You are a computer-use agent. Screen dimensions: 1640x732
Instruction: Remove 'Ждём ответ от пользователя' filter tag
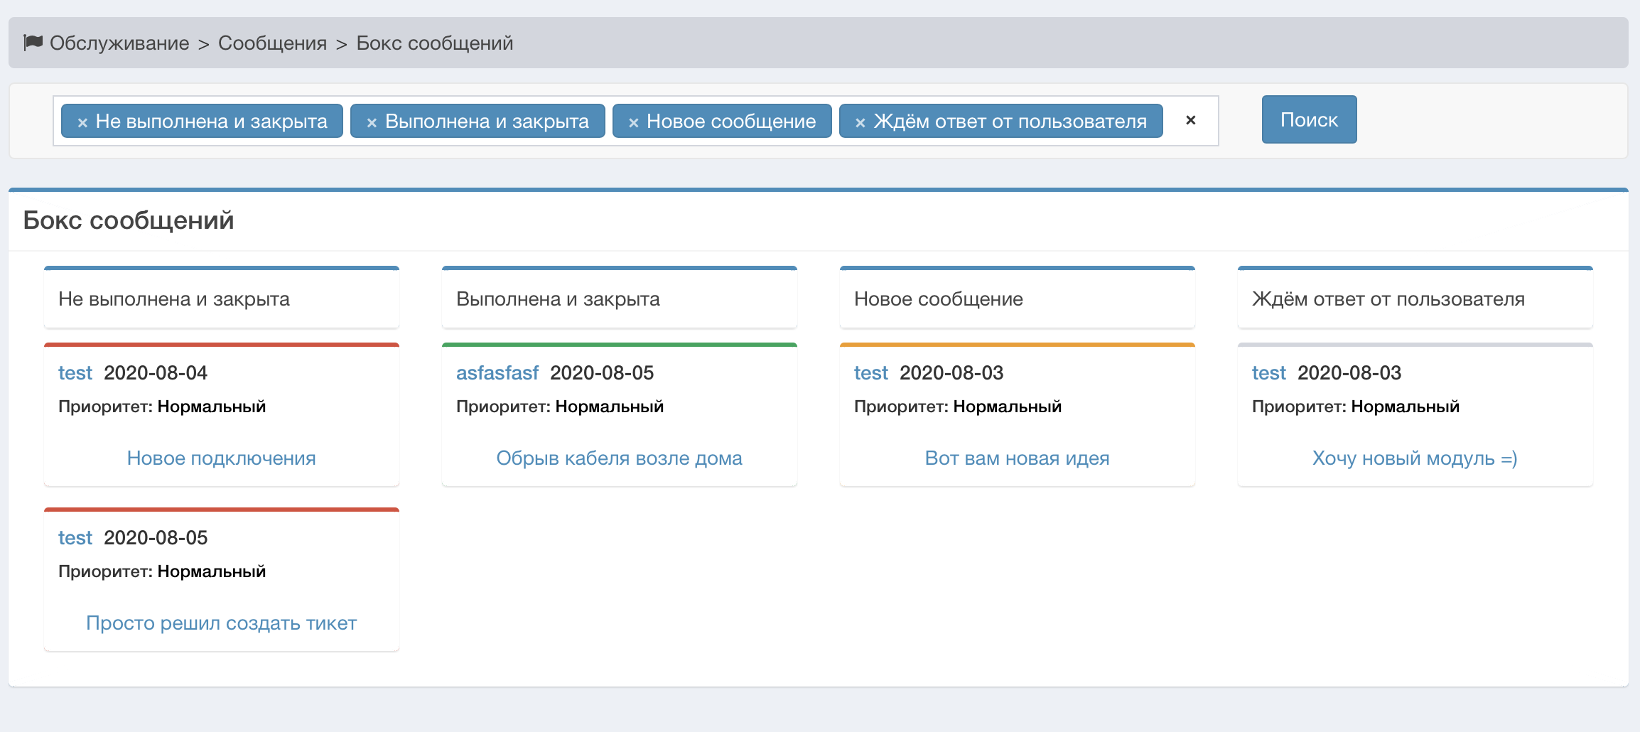[x=860, y=122]
